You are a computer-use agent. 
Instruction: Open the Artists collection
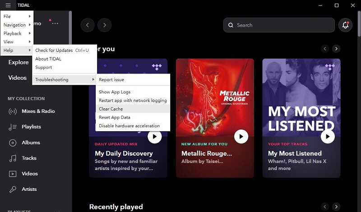click(29, 189)
